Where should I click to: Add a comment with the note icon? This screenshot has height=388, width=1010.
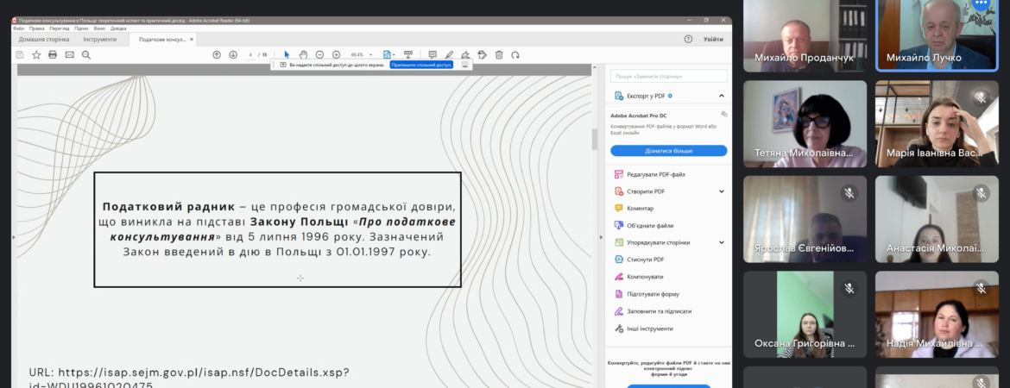tap(432, 54)
